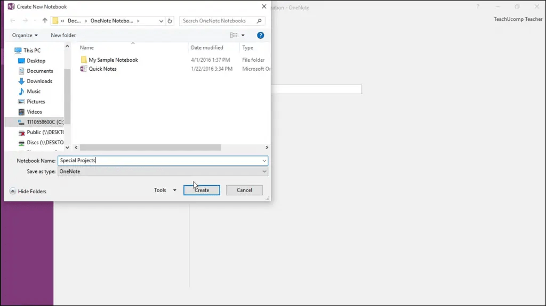
Task: Expand the Notebook Name dropdown arrow
Action: click(264, 161)
